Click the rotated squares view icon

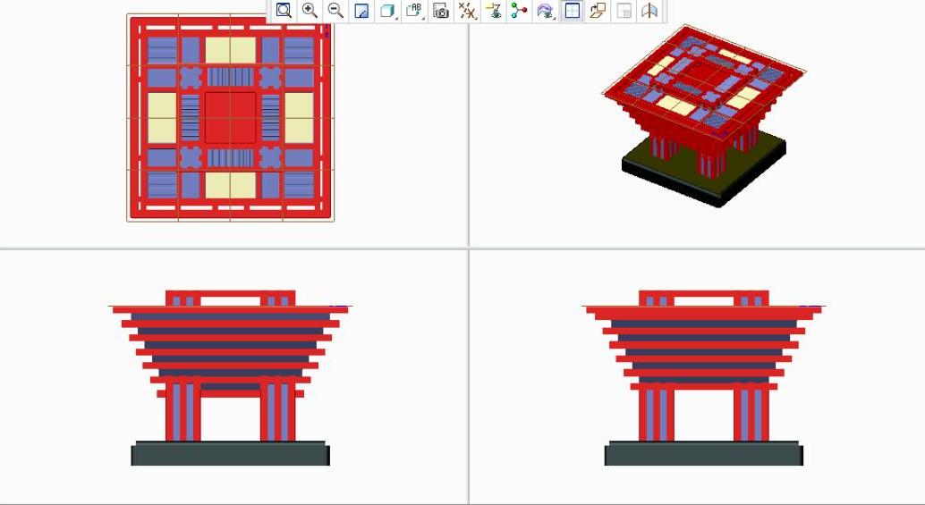point(598,11)
